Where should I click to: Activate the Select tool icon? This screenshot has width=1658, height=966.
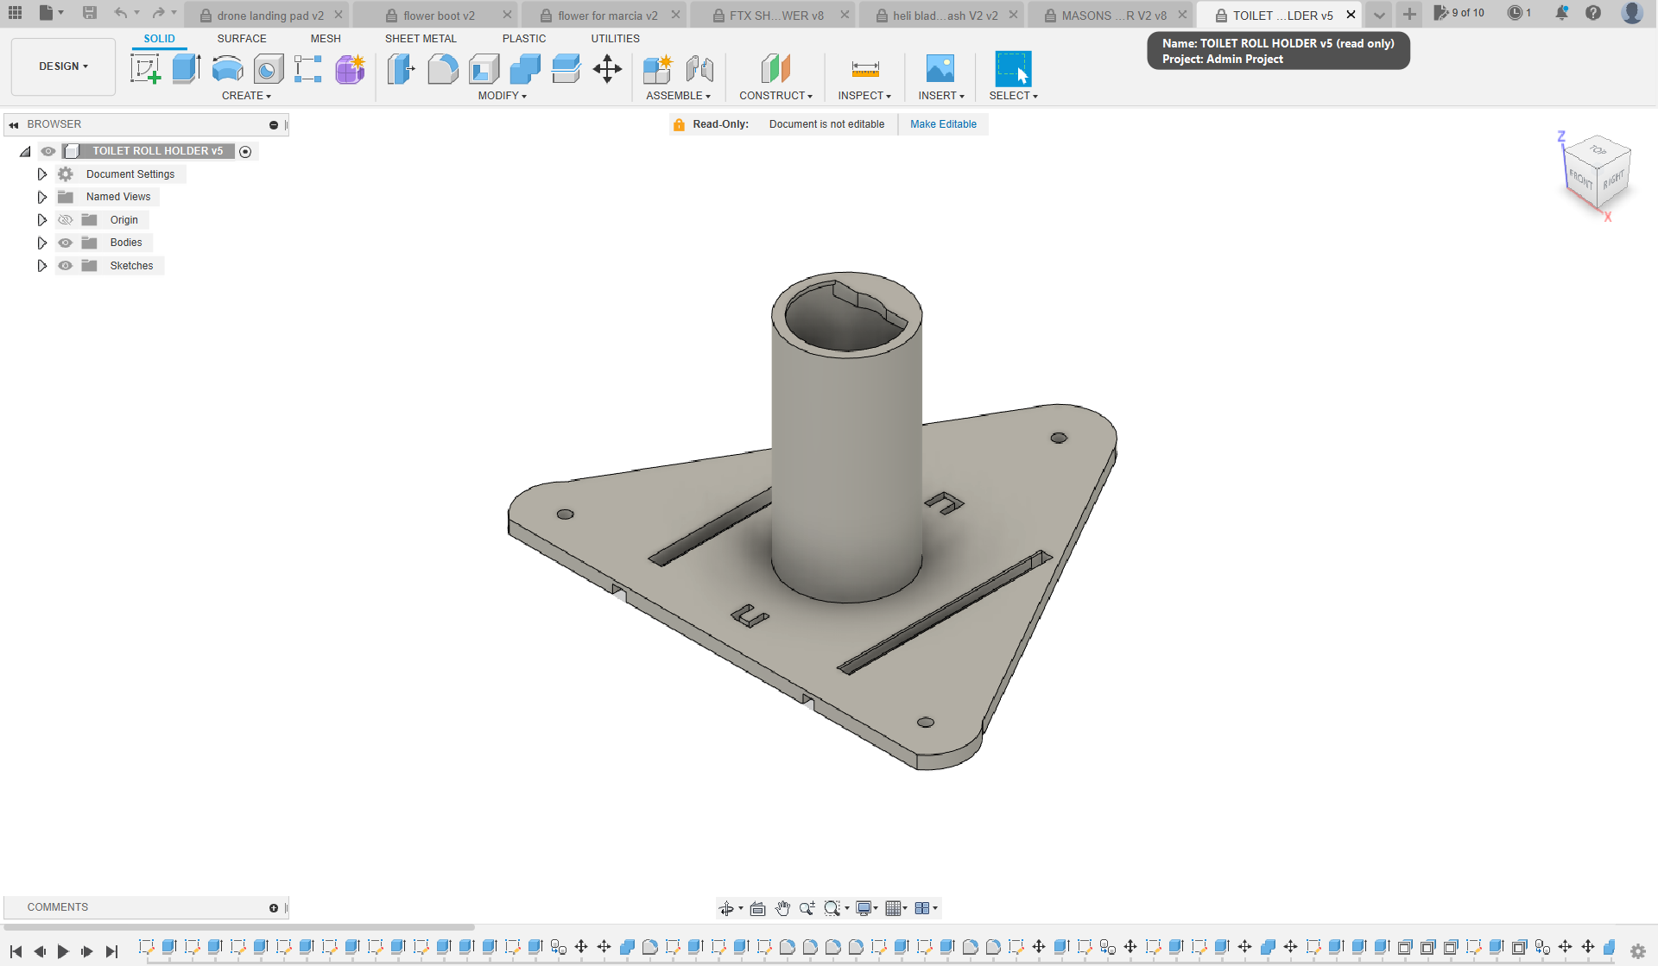tap(1013, 68)
